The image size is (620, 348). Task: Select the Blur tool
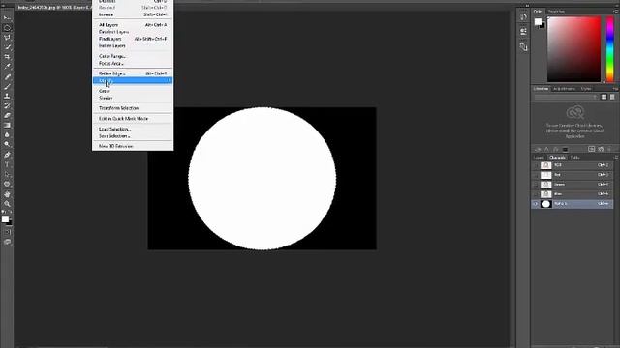[x=7, y=135]
